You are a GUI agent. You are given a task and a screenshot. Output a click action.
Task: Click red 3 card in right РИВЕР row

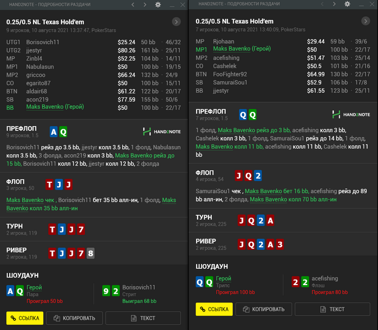tap(280, 244)
